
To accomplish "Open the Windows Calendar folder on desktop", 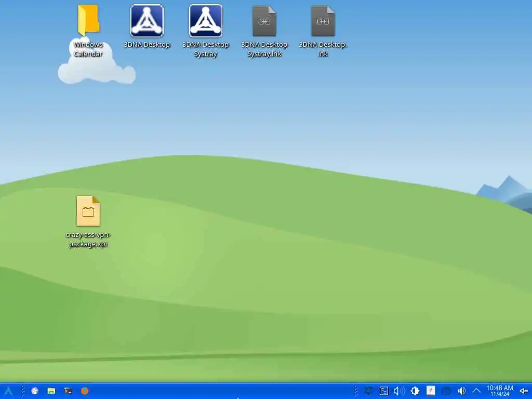I will tap(88, 31).
